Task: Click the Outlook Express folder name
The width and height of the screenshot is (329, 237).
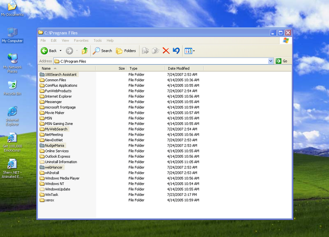Action: tap(58, 156)
